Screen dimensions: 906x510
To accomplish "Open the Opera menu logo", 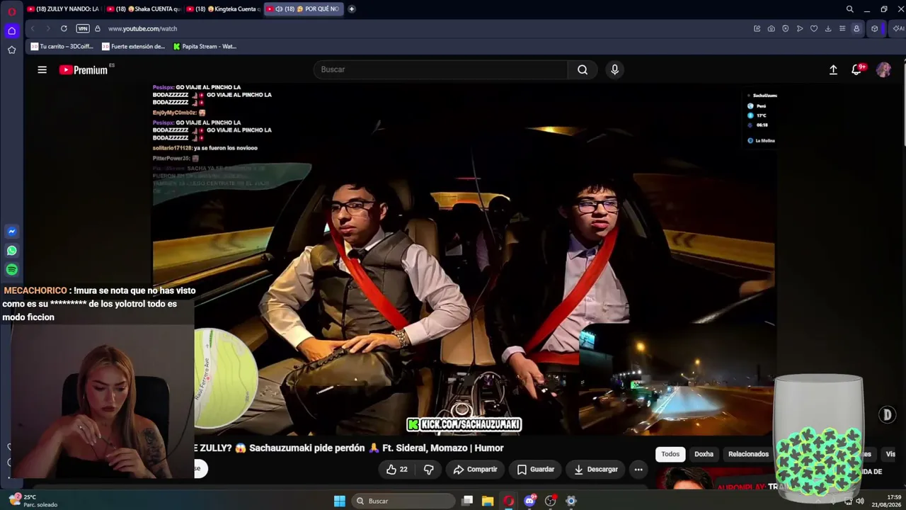I will point(11,11).
